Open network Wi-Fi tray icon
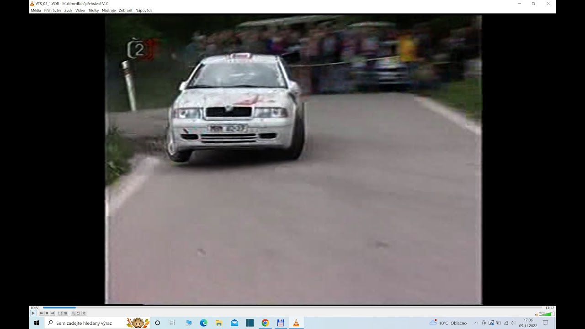Screen dimensions: 585x329 point(506,323)
